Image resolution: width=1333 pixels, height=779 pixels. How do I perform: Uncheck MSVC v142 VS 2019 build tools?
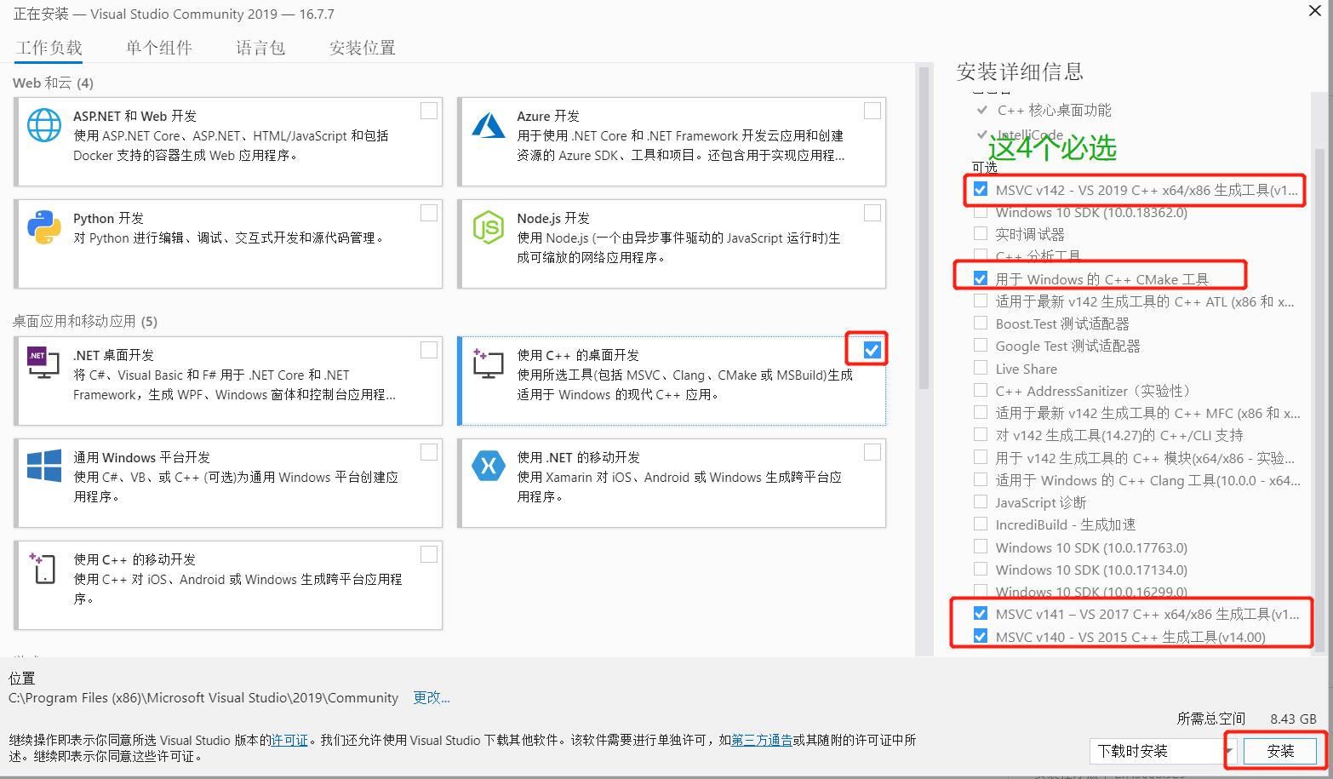[x=981, y=190]
